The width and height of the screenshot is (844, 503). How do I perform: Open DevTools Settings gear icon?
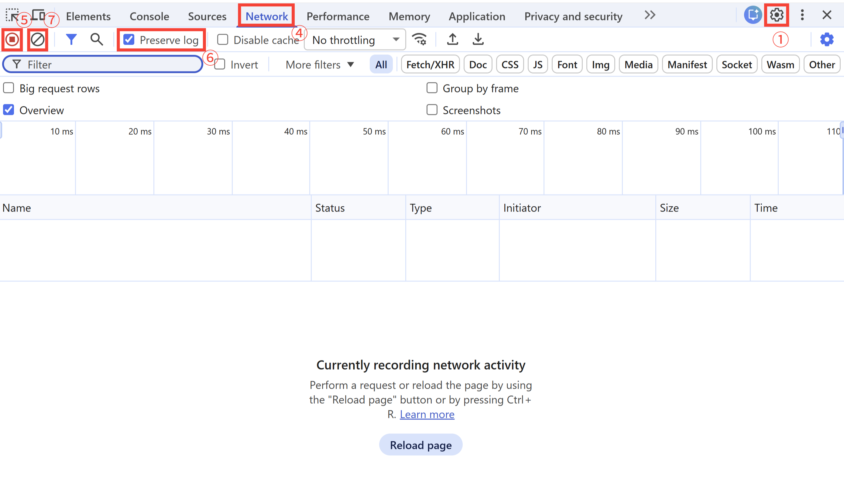point(777,15)
